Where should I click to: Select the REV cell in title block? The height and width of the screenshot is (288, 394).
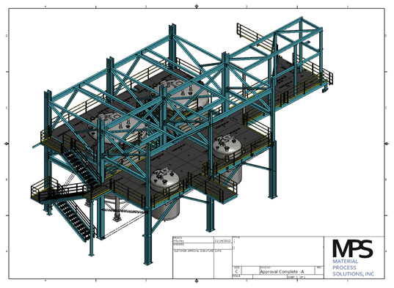319,270
